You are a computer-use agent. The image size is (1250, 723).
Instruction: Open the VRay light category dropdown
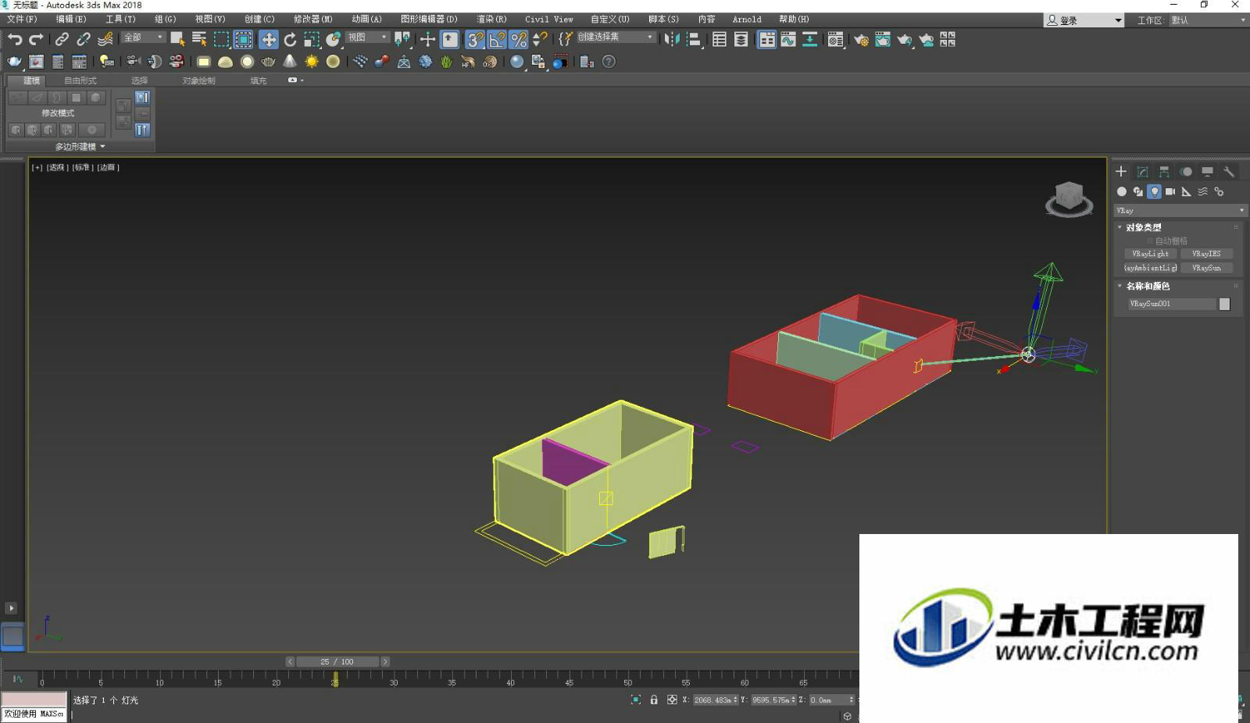(x=1180, y=211)
